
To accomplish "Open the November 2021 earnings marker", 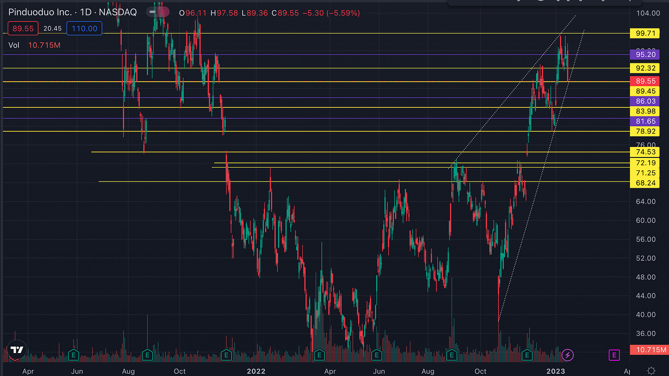I will [226, 355].
